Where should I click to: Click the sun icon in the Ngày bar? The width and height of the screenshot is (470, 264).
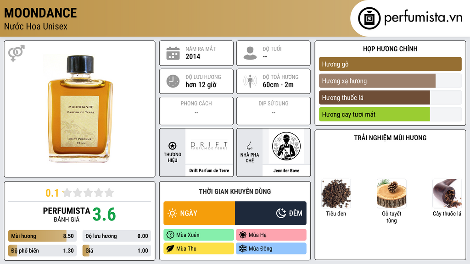point(172,213)
